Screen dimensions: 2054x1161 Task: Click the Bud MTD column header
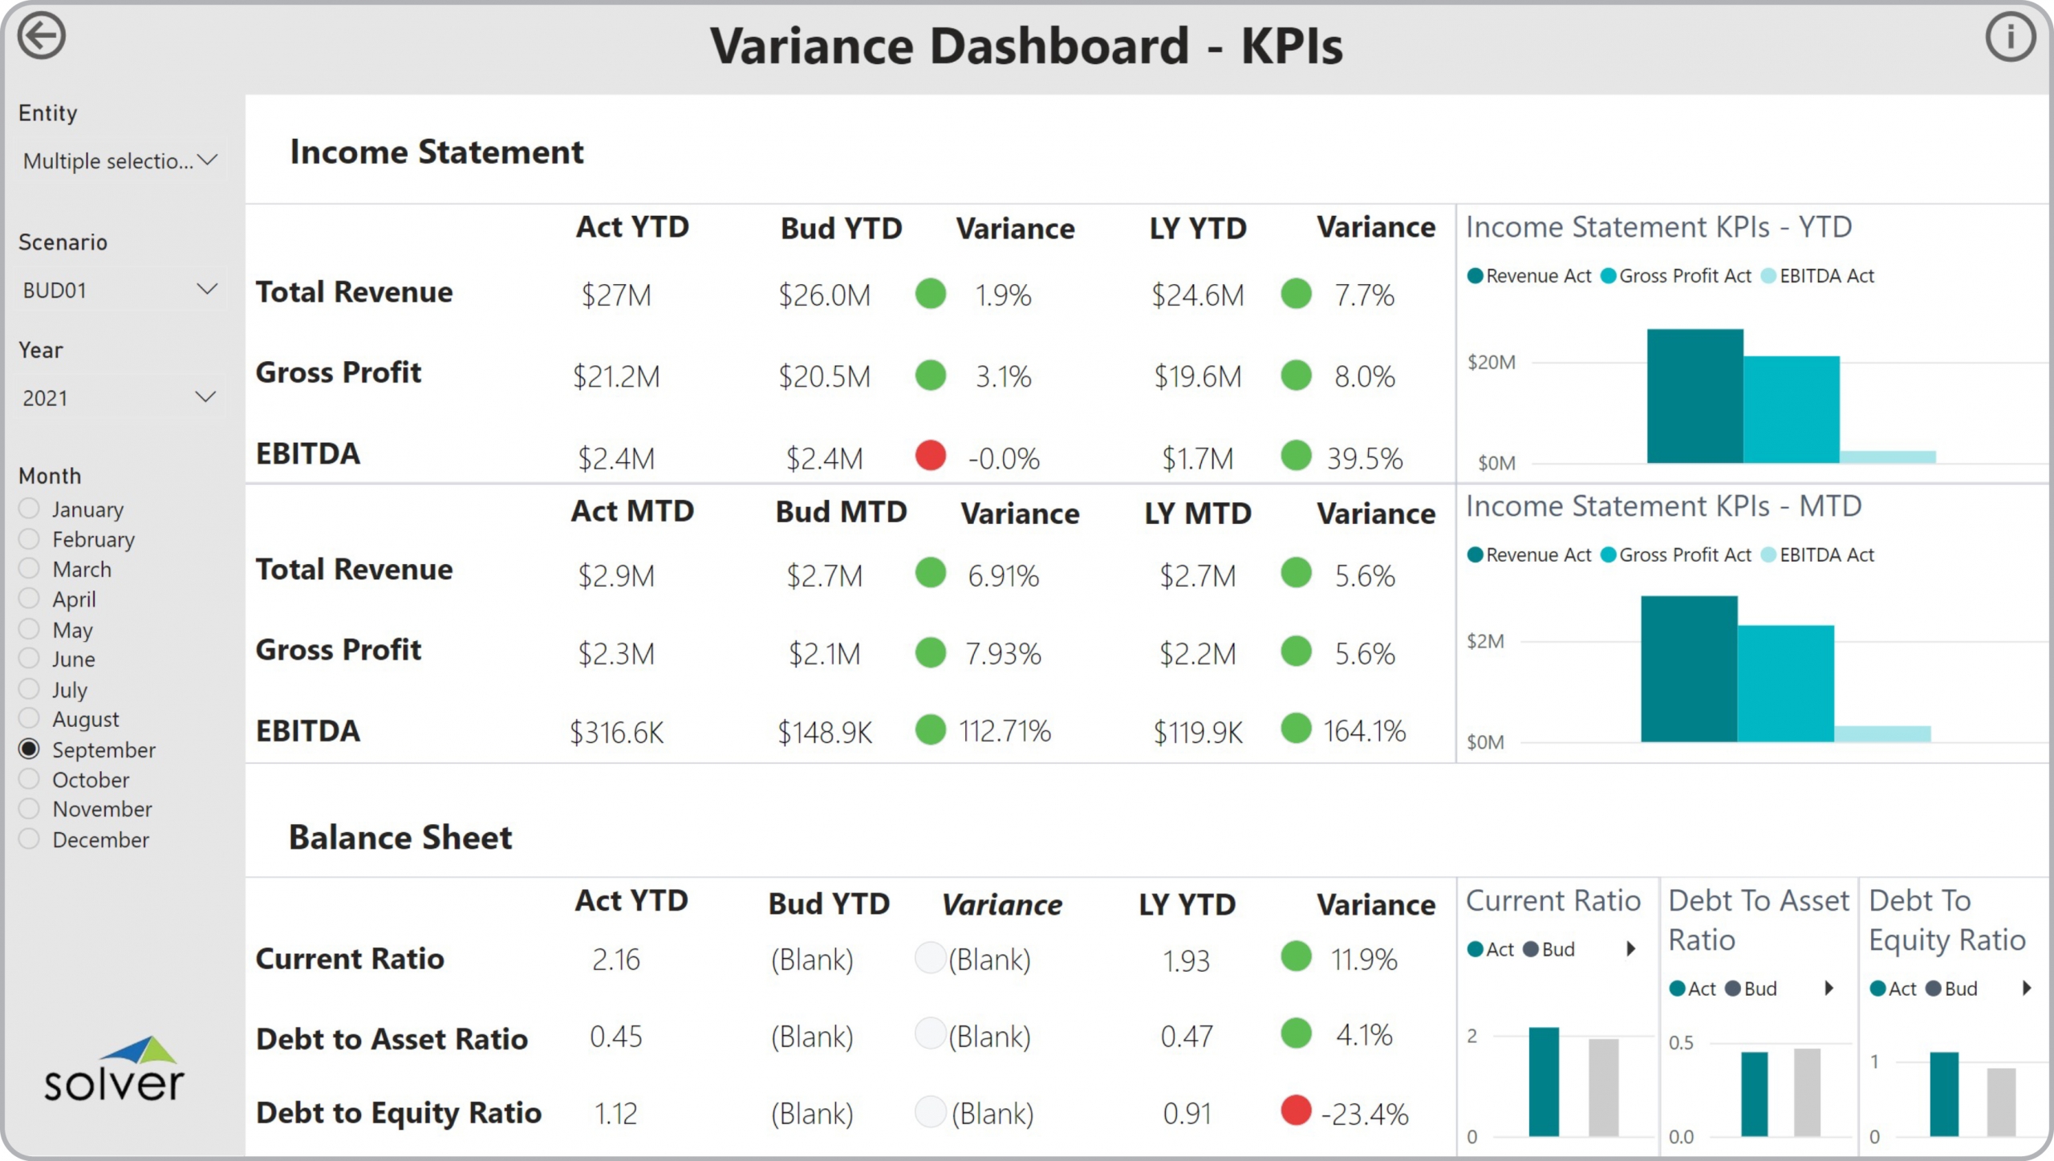point(841,512)
